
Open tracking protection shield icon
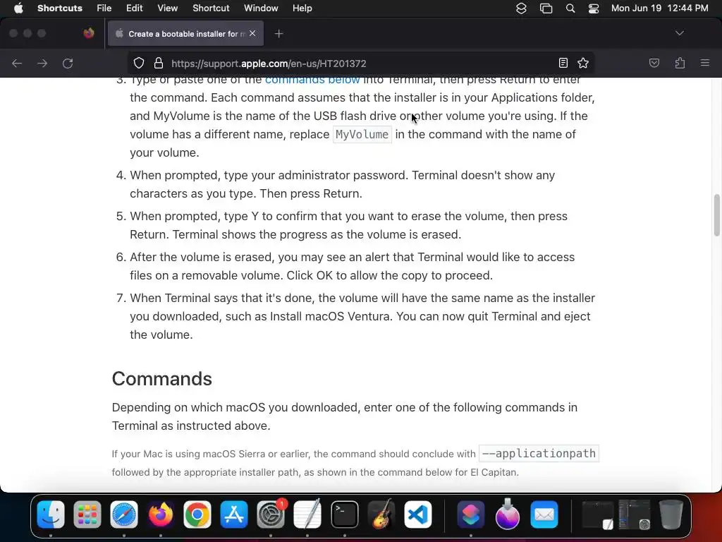tap(139, 63)
